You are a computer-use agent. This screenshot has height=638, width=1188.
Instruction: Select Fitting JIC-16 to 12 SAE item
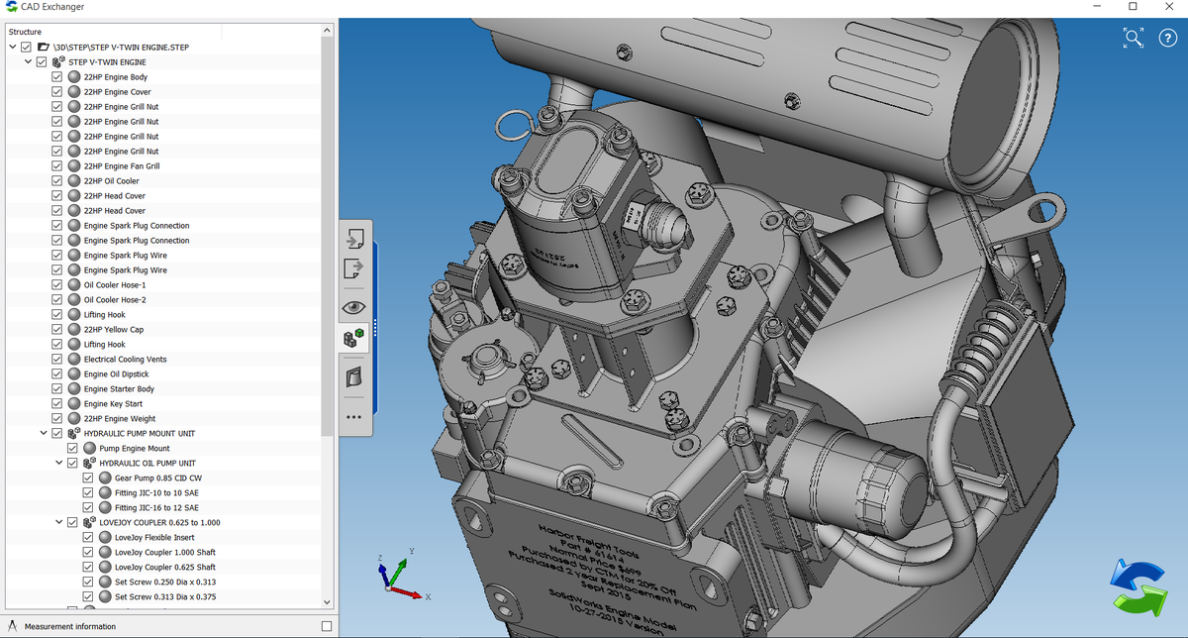point(156,507)
